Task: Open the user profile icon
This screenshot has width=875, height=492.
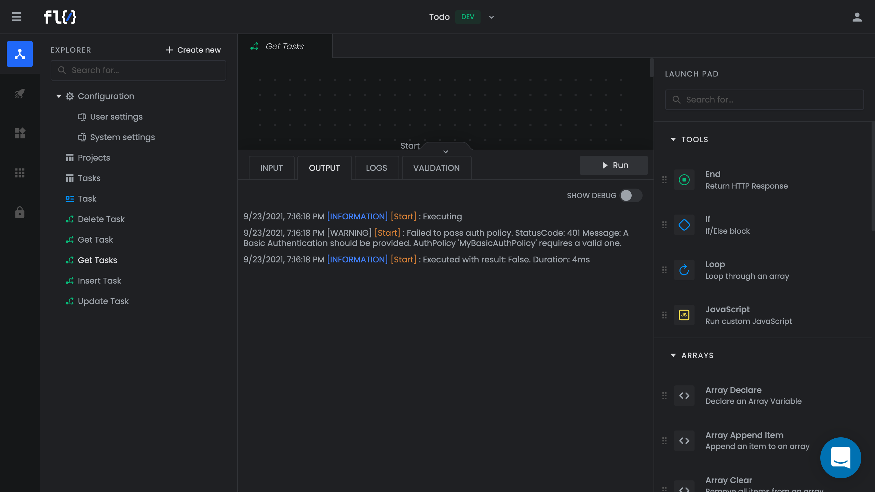Action: (x=857, y=17)
